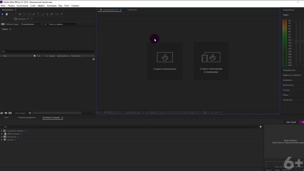Expand the Transition Presets folder

pos(2,131)
